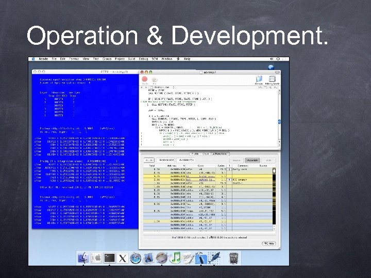Click the red Tasks stop icon
Viewport: 371px width, 278px height.
145,79
